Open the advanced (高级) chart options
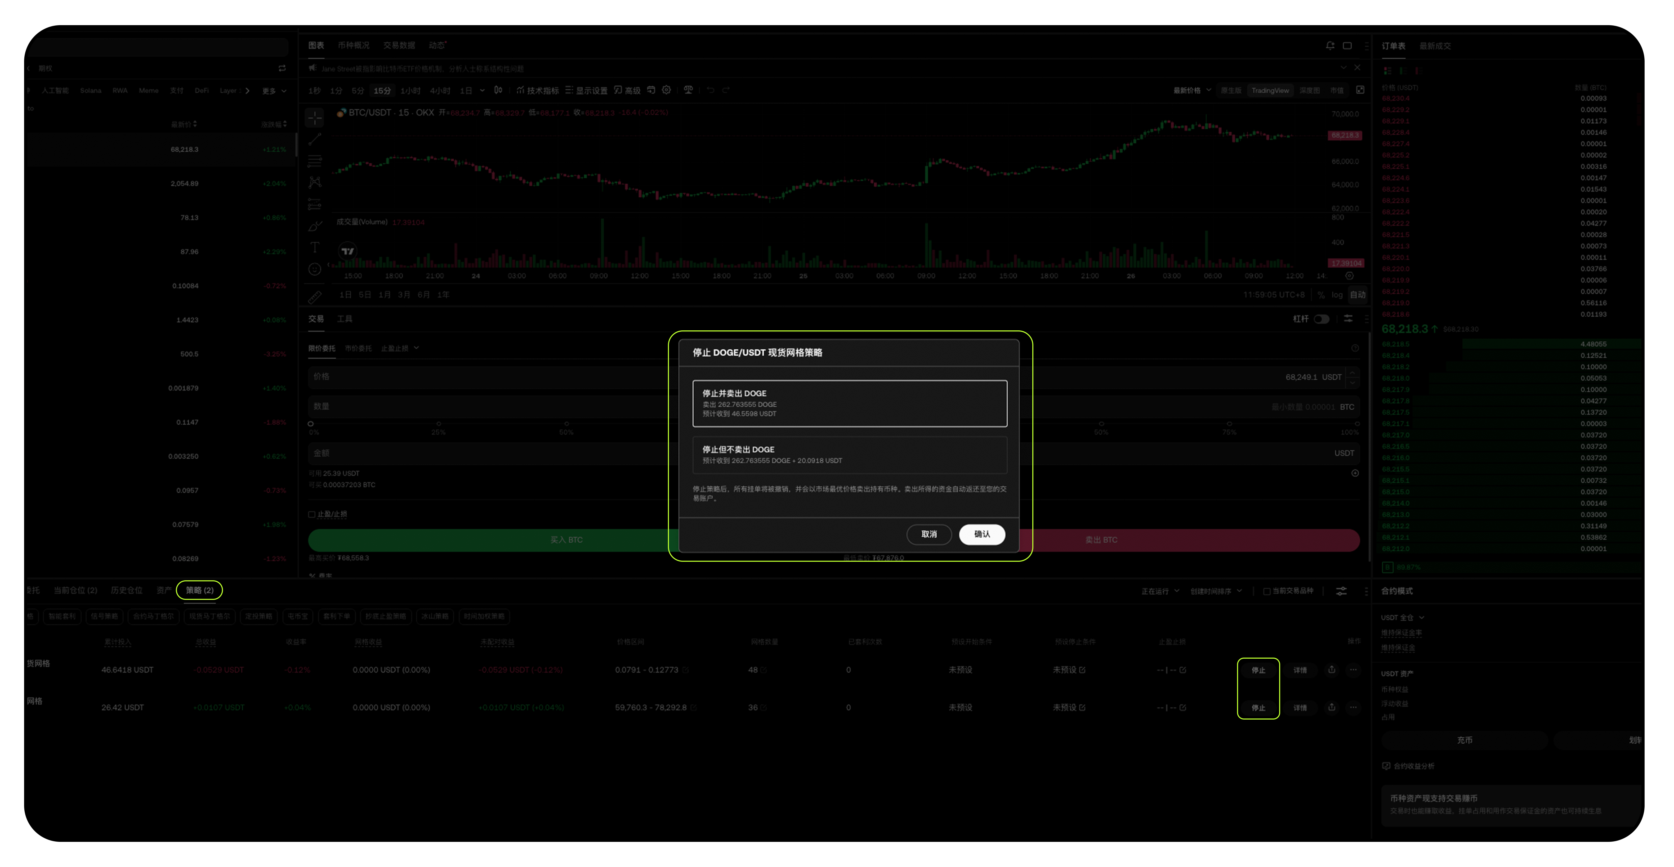 coord(627,90)
